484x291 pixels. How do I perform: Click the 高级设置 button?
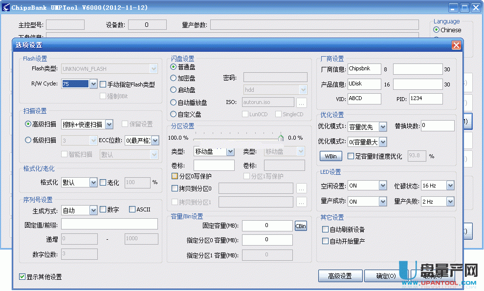click(x=339, y=276)
